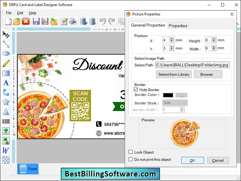241x181 pixels.
Task: Select the Ellipse shape tool
Action: tap(6, 54)
